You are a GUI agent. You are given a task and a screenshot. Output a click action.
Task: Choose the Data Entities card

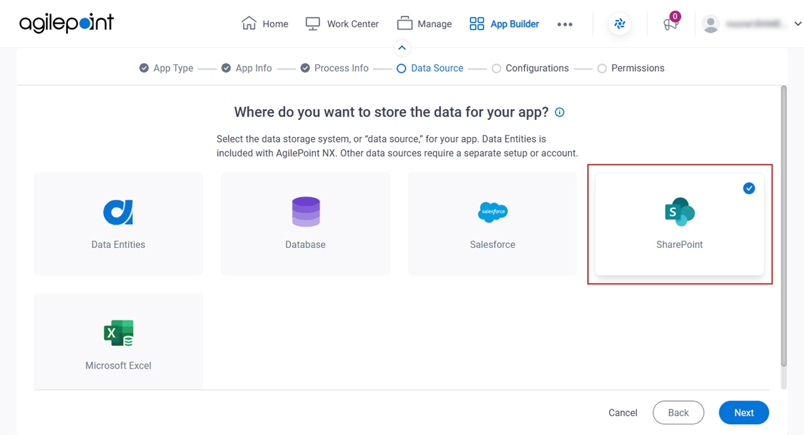[118, 223]
